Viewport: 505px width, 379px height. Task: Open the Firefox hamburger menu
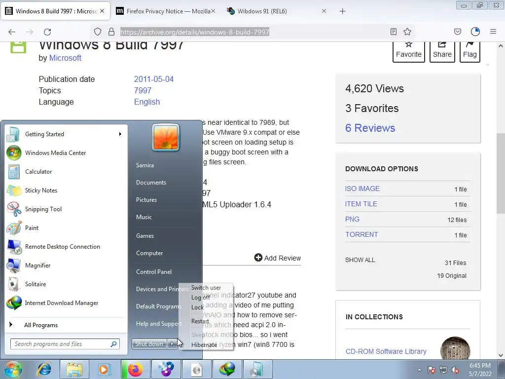click(493, 32)
